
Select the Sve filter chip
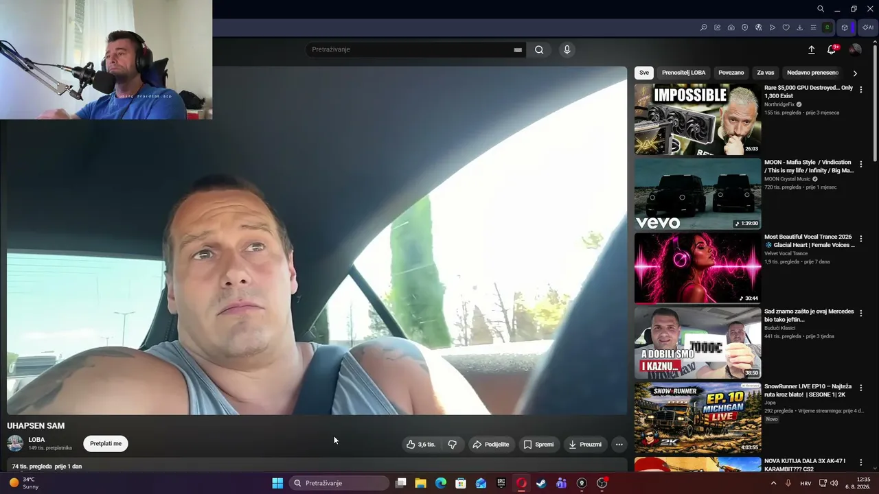coord(643,73)
